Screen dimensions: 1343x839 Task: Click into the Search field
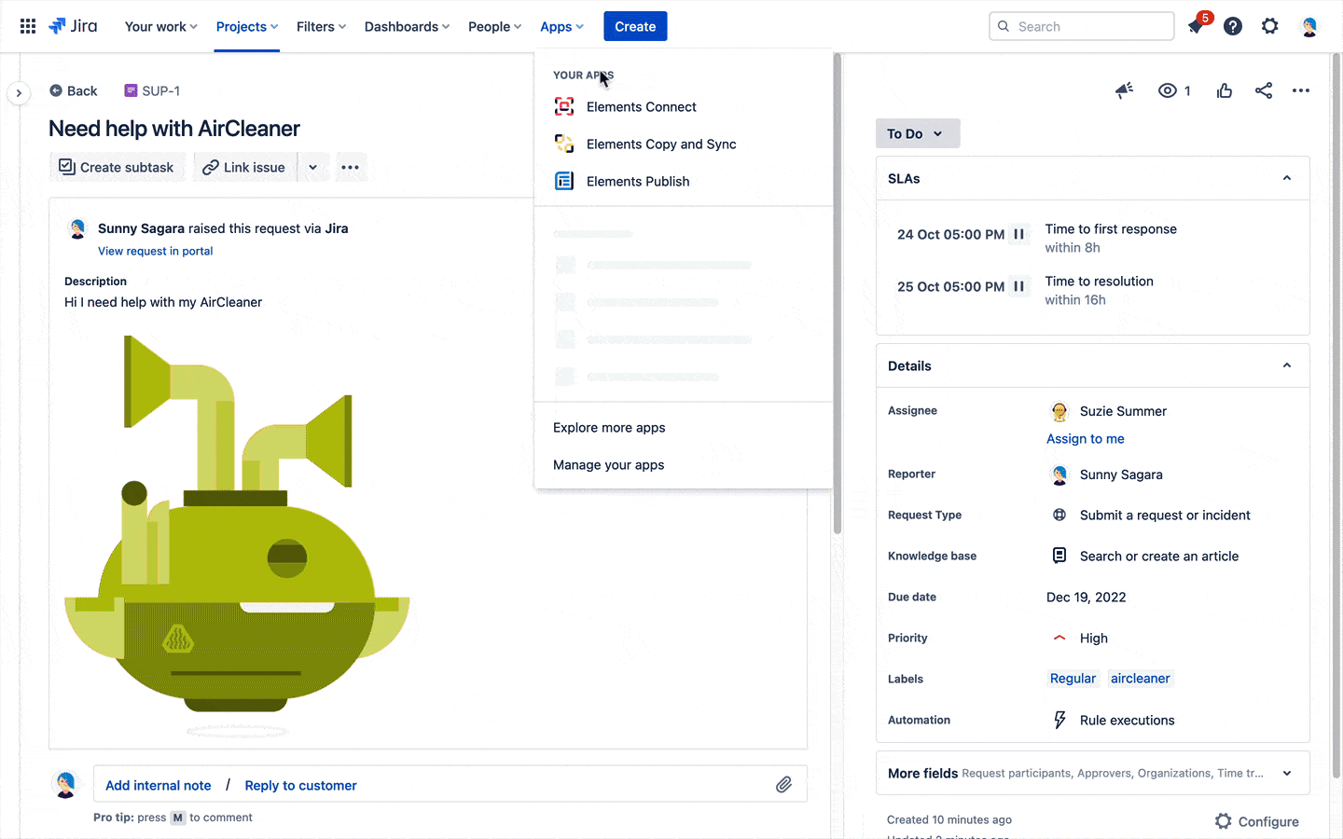point(1081,26)
